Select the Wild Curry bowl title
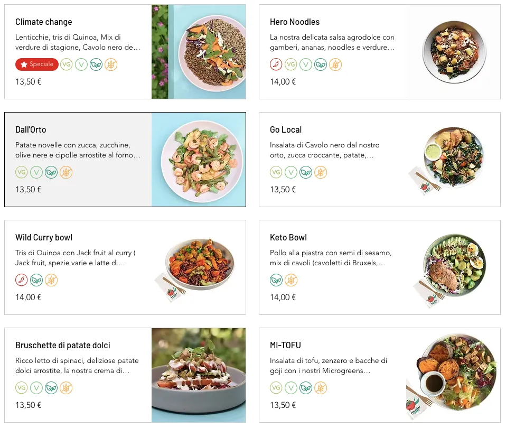 tap(44, 238)
